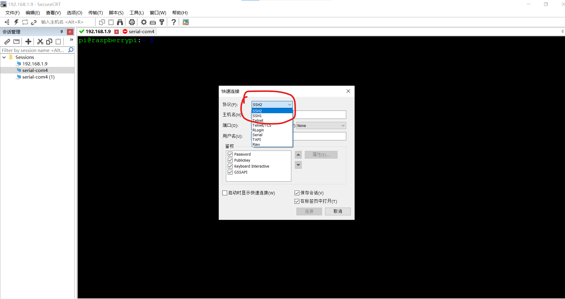Close the Quick Connect dialog
Screen dimensions: 565x299
coord(348,91)
